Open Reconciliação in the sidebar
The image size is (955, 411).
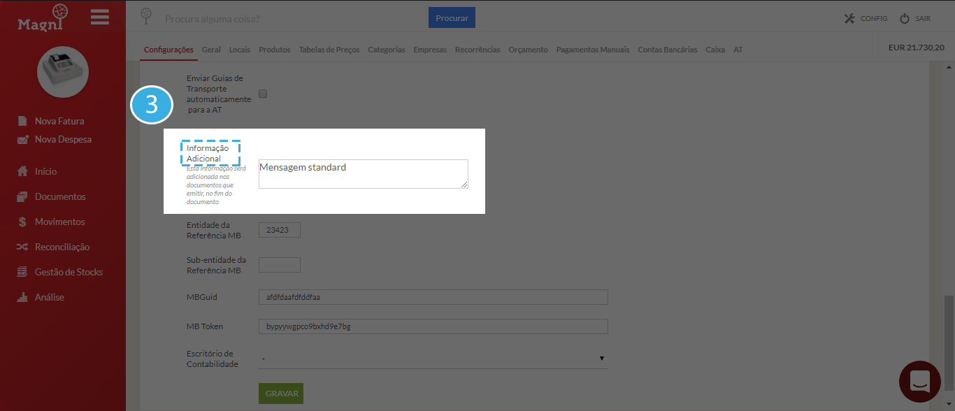pyautogui.click(x=62, y=247)
